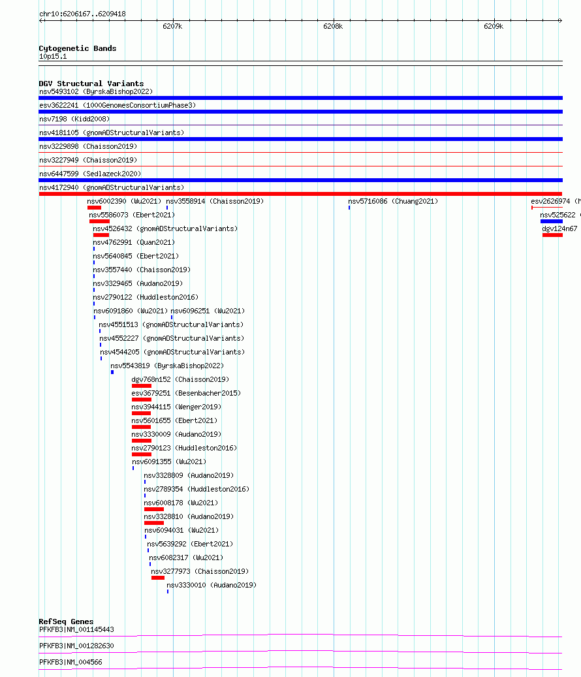Click the nsv6094031 (Wu2021) label
The width and height of the screenshot is (581, 677).
point(181,530)
